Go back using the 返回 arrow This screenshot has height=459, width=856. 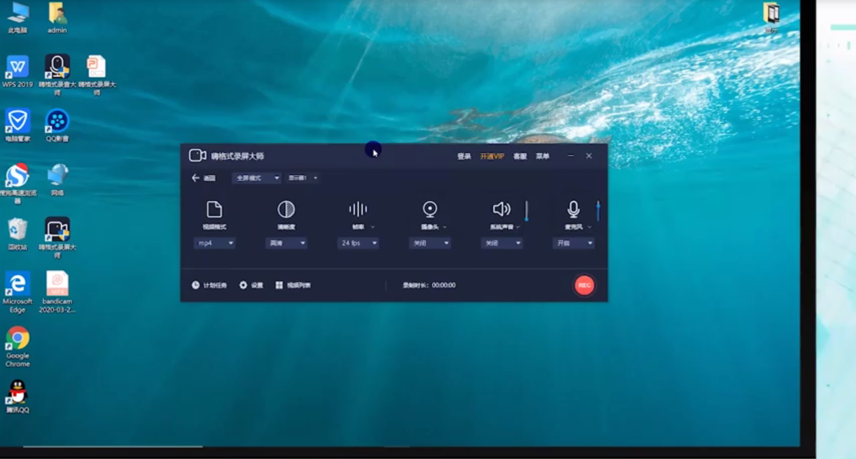pos(195,178)
